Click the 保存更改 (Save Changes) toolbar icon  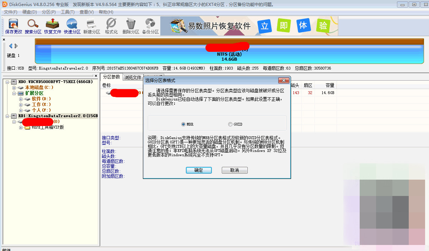(x=14, y=26)
